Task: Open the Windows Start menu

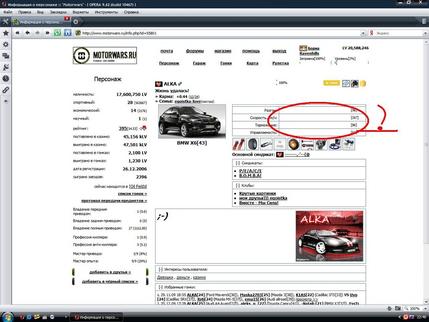Action: (x=7, y=317)
